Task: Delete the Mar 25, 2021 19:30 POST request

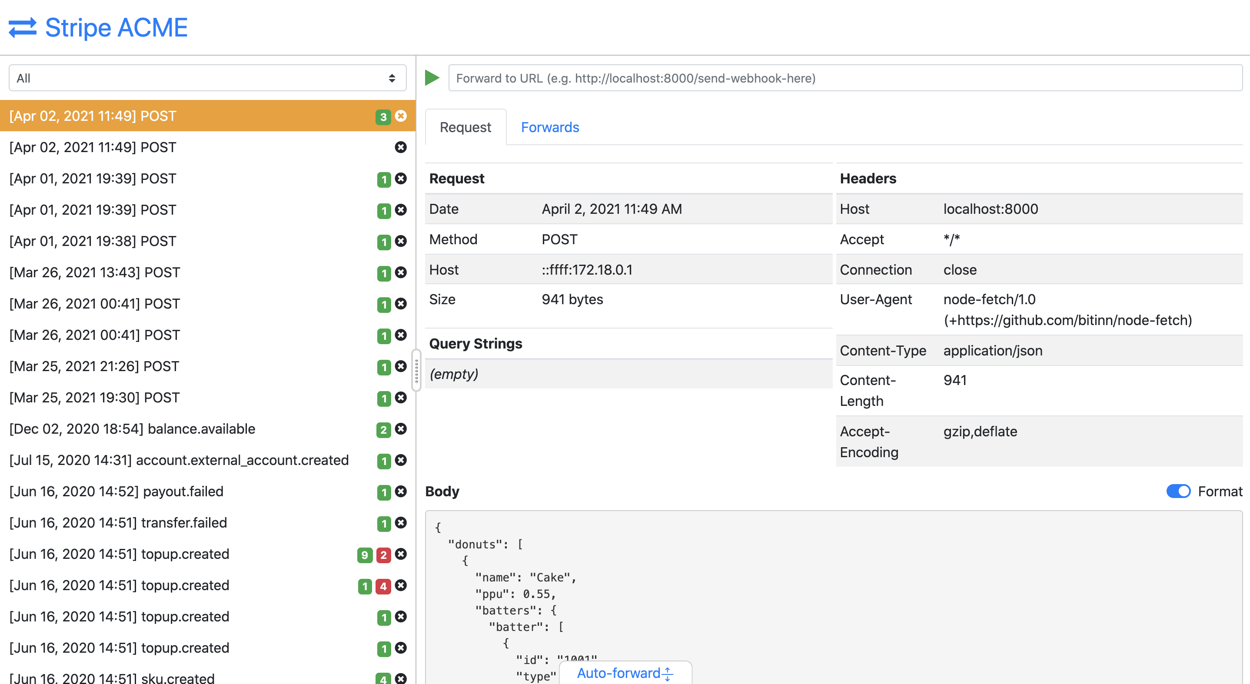Action: click(401, 397)
